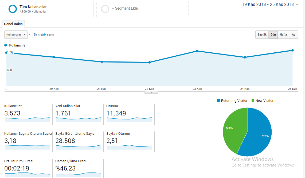Switch chart to Ay view
The image size is (305, 178).
294,34
